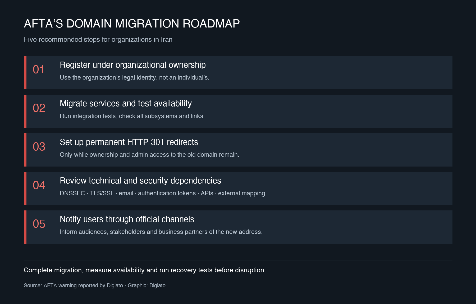Screen dimensions: 476x304
Task: Click the "Complete migration, measure availability" summary sentence
Action: 145,270
